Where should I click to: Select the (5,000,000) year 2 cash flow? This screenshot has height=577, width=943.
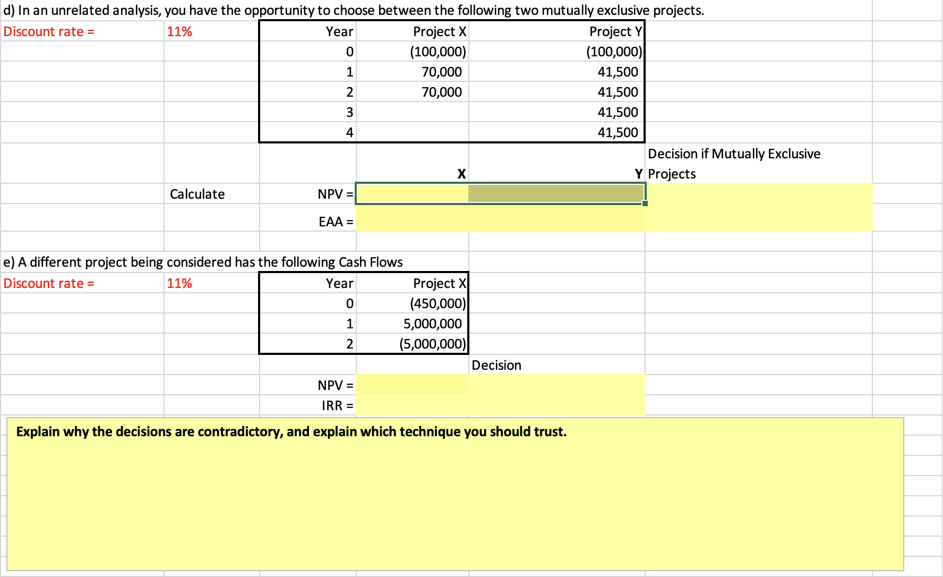pyautogui.click(x=412, y=344)
